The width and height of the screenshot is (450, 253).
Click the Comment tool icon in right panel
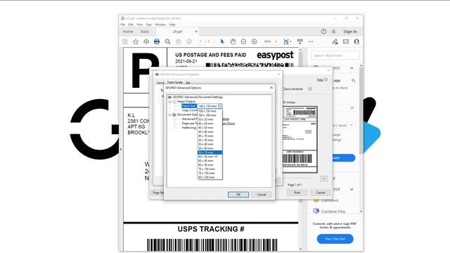coord(316,200)
